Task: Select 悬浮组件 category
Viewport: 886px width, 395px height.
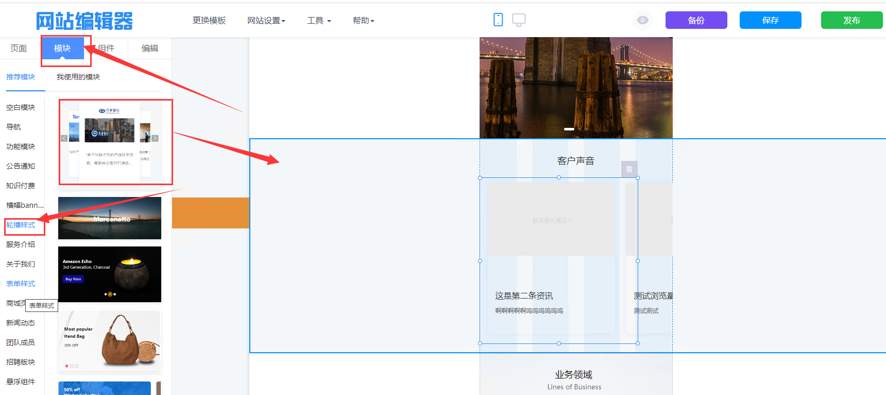Action: click(21, 382)
